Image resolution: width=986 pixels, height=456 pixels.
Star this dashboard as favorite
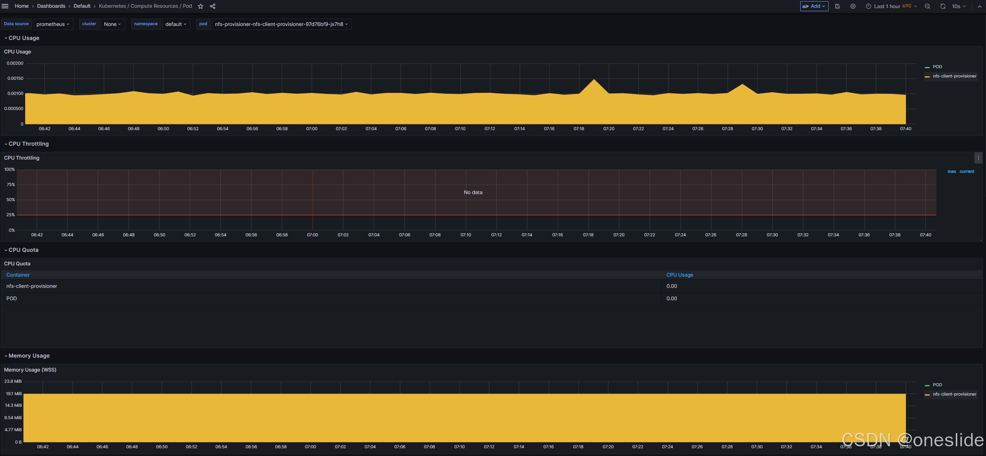[201, 6]
